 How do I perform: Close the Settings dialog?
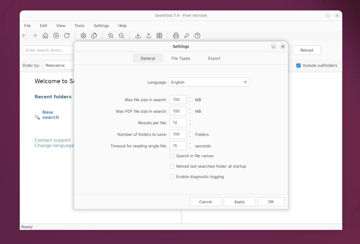pos(283,46)
